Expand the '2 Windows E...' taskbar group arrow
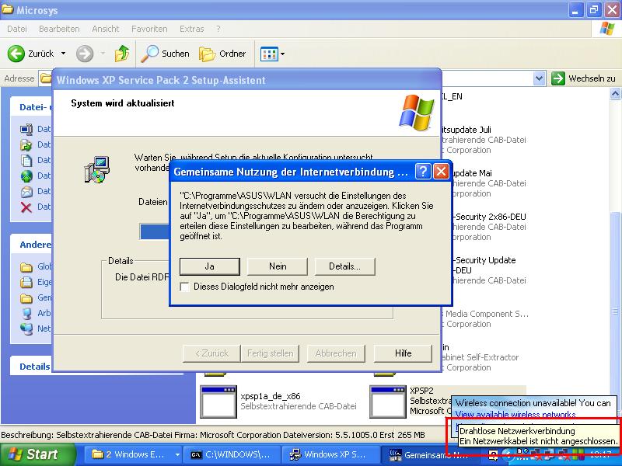 (177, 454)
